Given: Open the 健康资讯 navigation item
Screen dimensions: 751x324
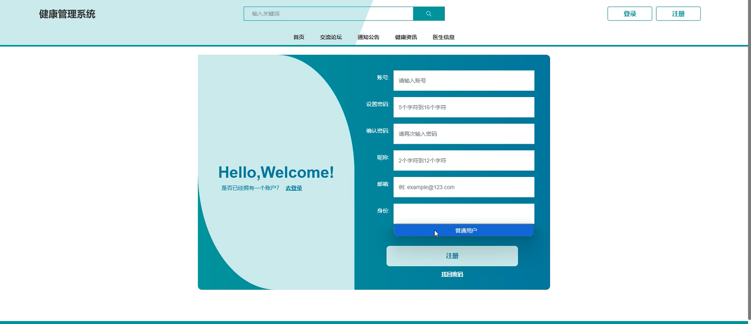Looking at the screenshot, I should click(406, 37).
